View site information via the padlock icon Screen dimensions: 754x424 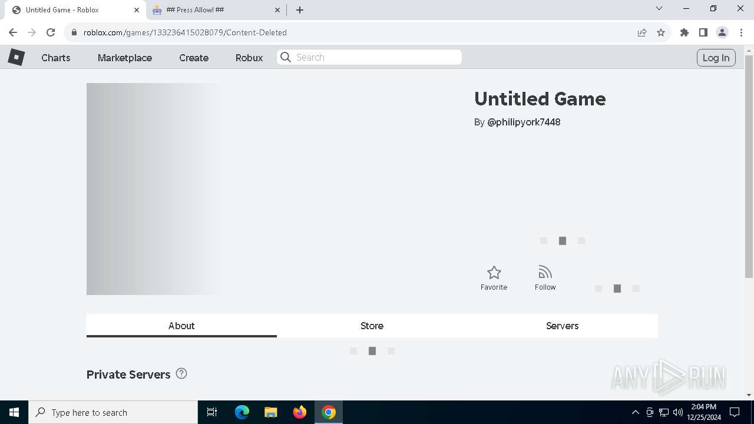(x=74, y=32)
